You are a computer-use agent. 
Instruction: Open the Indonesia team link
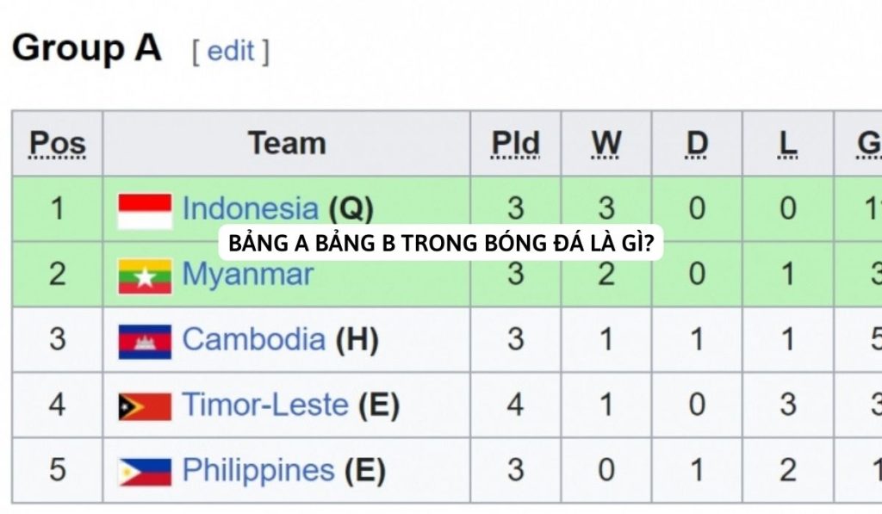(x=250, y=208)
